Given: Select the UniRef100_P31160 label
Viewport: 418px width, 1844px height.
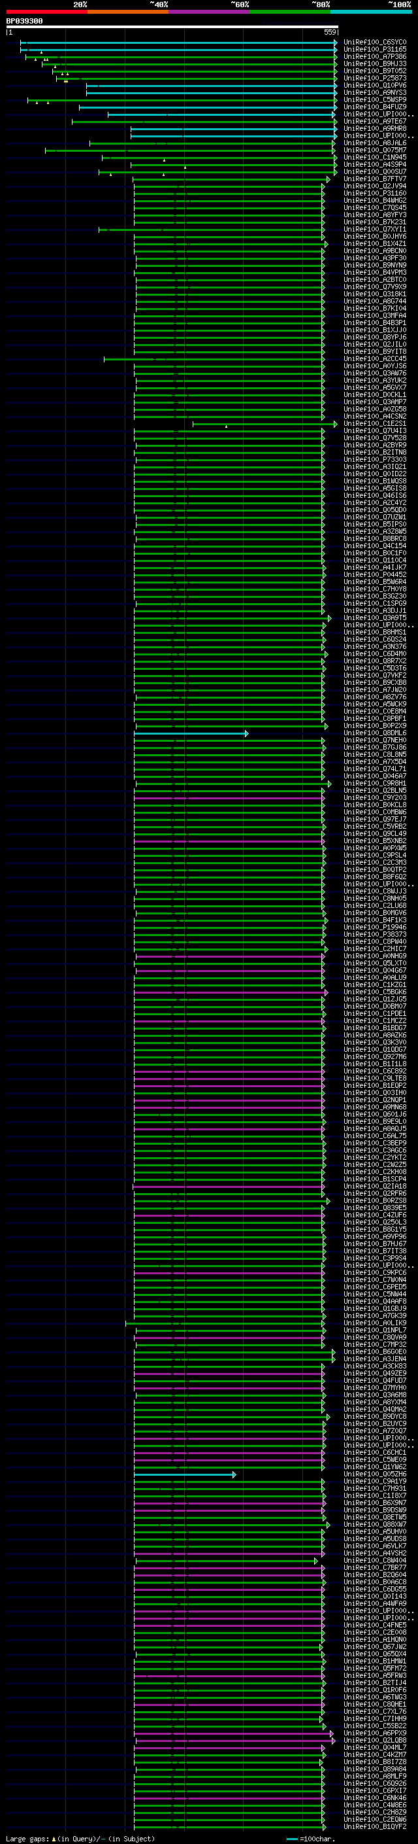Looking at the screenshot, I should pyautogui.click(x=375, y=193).
